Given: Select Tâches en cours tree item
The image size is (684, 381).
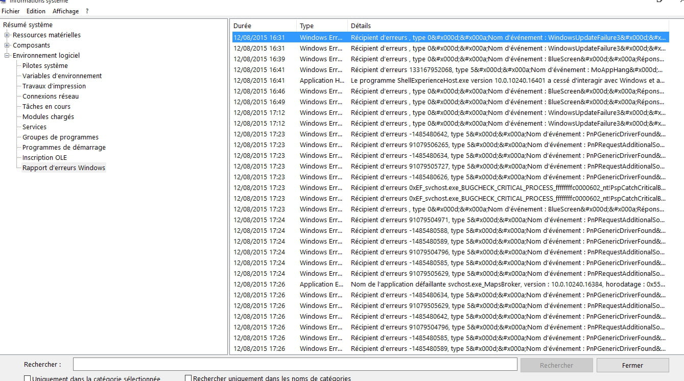Looking at the screenshot, I should point(46,106).
